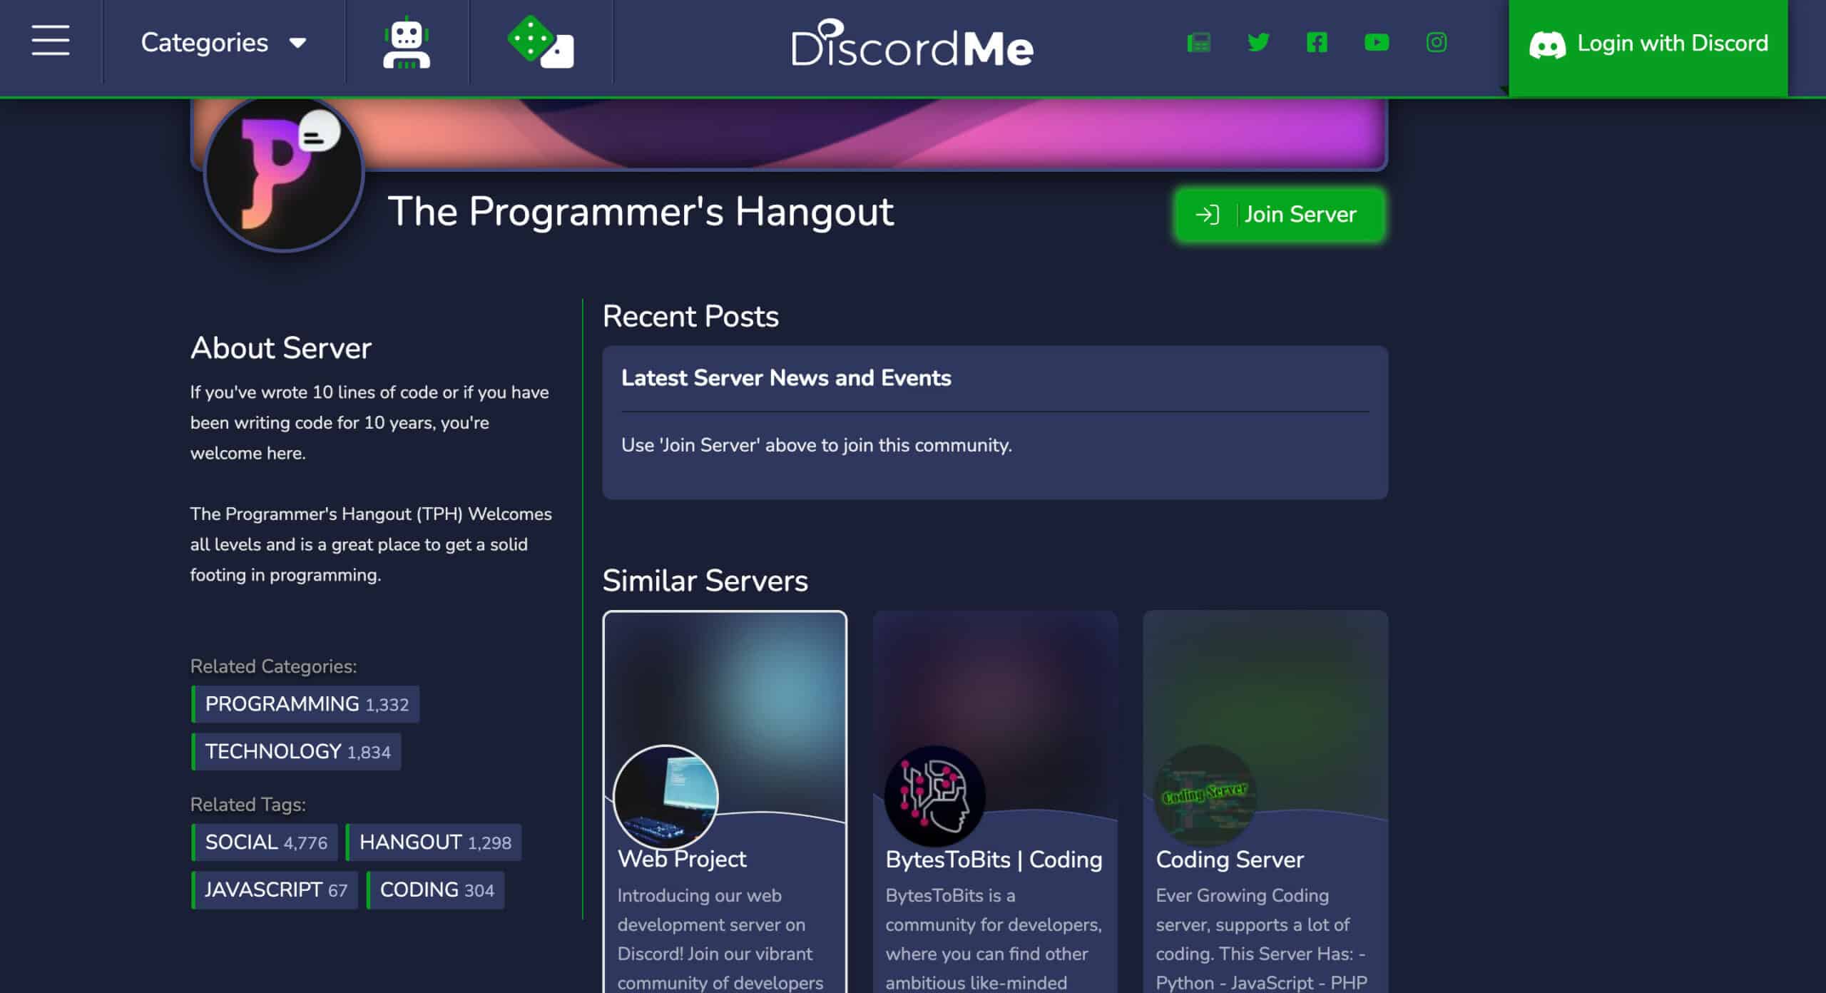Screen dimensions: 1826x993
Task: Open BytesToBits | Coding server title
Action: tap(994, 860)
